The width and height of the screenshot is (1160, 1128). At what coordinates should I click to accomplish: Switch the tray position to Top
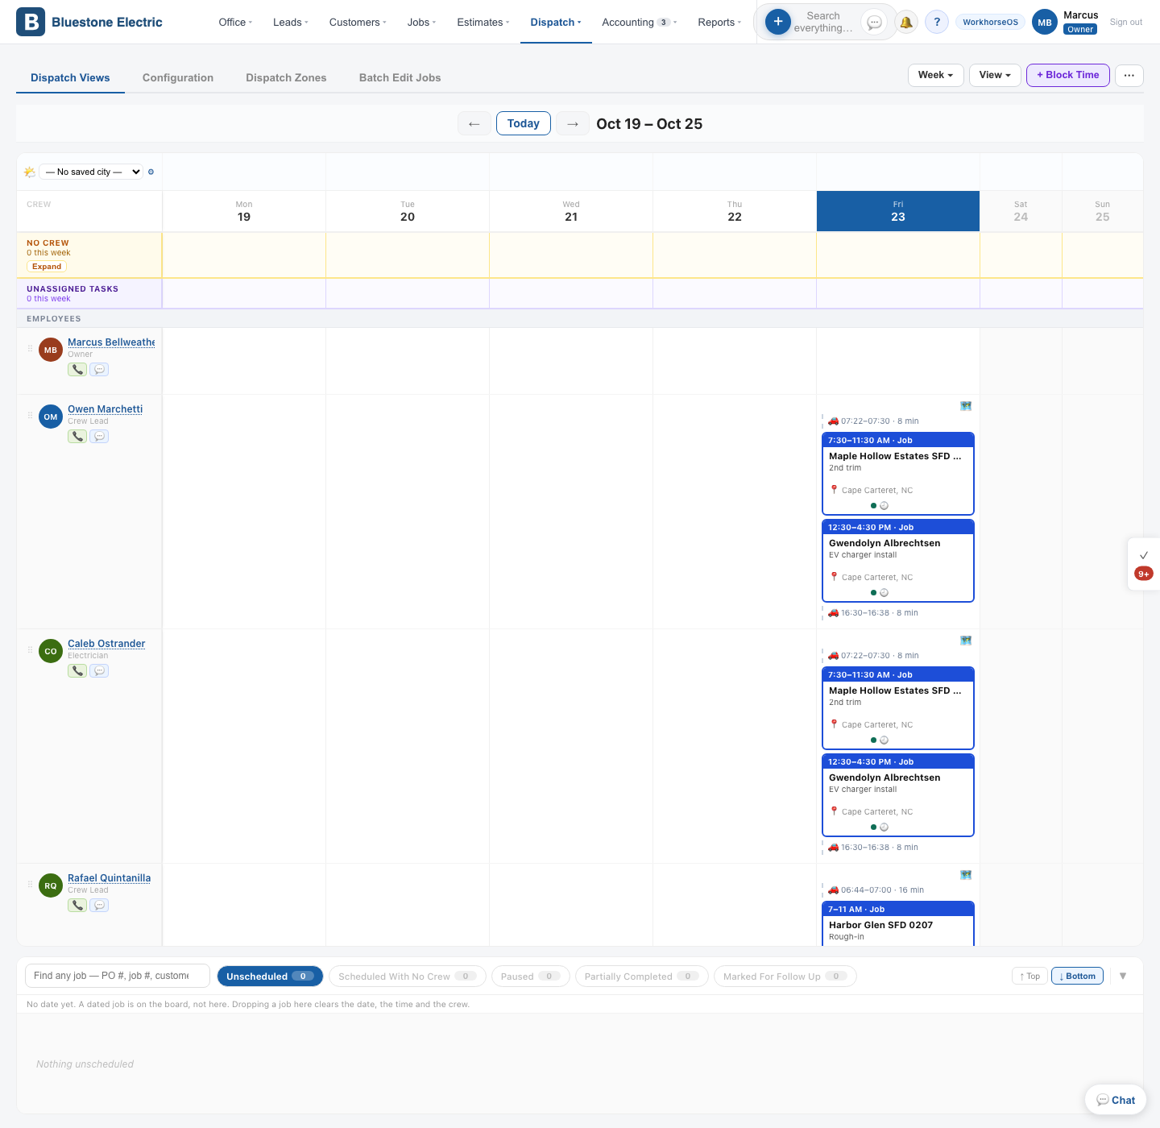[1029, 976]
